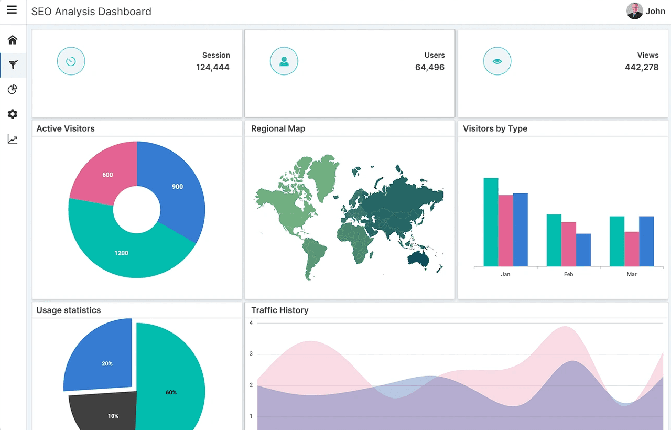
Task: Select the Views card value 442,278
Action: click(642, 67)
